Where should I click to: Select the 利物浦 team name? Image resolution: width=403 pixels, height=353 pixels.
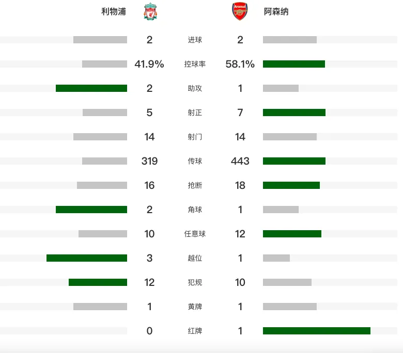[114, 11]
